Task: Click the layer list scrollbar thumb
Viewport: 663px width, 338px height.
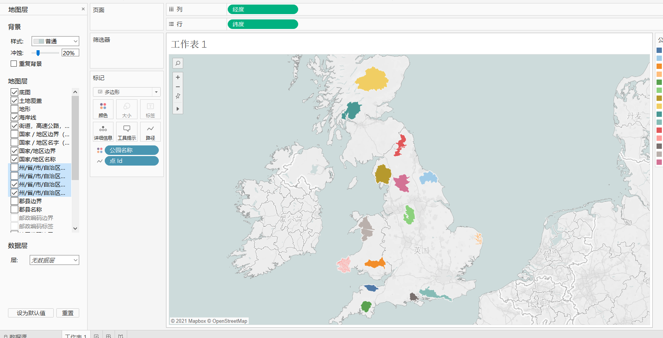Action: [x=75, y=137]
